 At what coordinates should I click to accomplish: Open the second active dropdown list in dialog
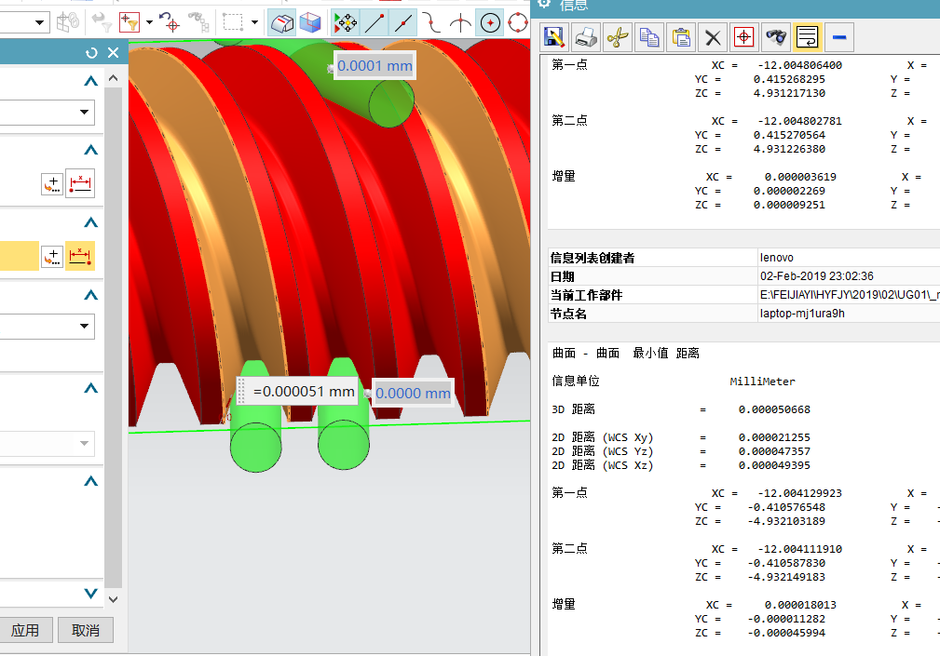pyautogui.click(x=47, y=327)
